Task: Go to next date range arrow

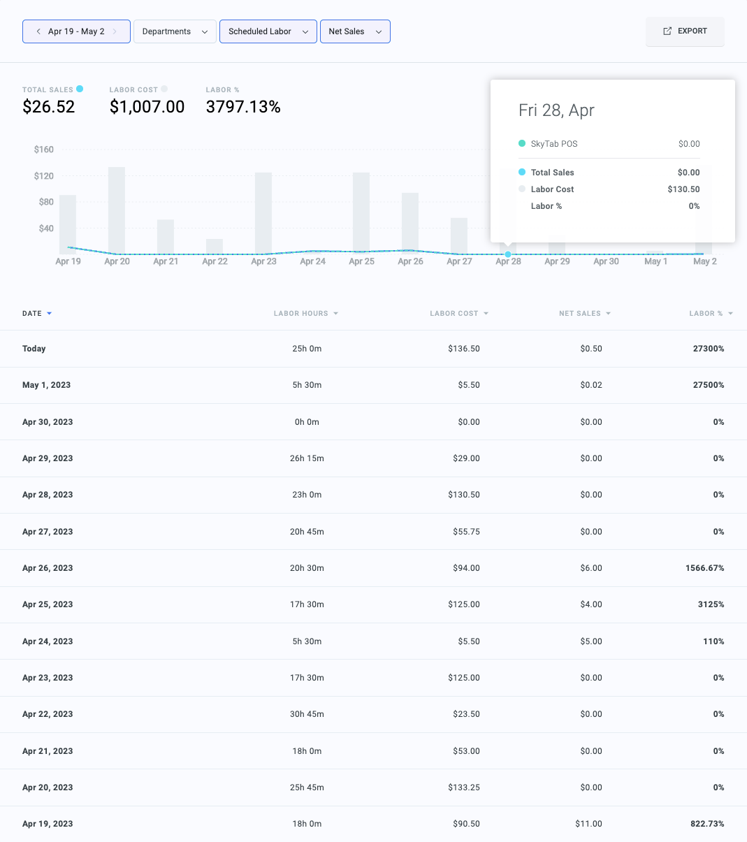Action: (x=115, y=31)
